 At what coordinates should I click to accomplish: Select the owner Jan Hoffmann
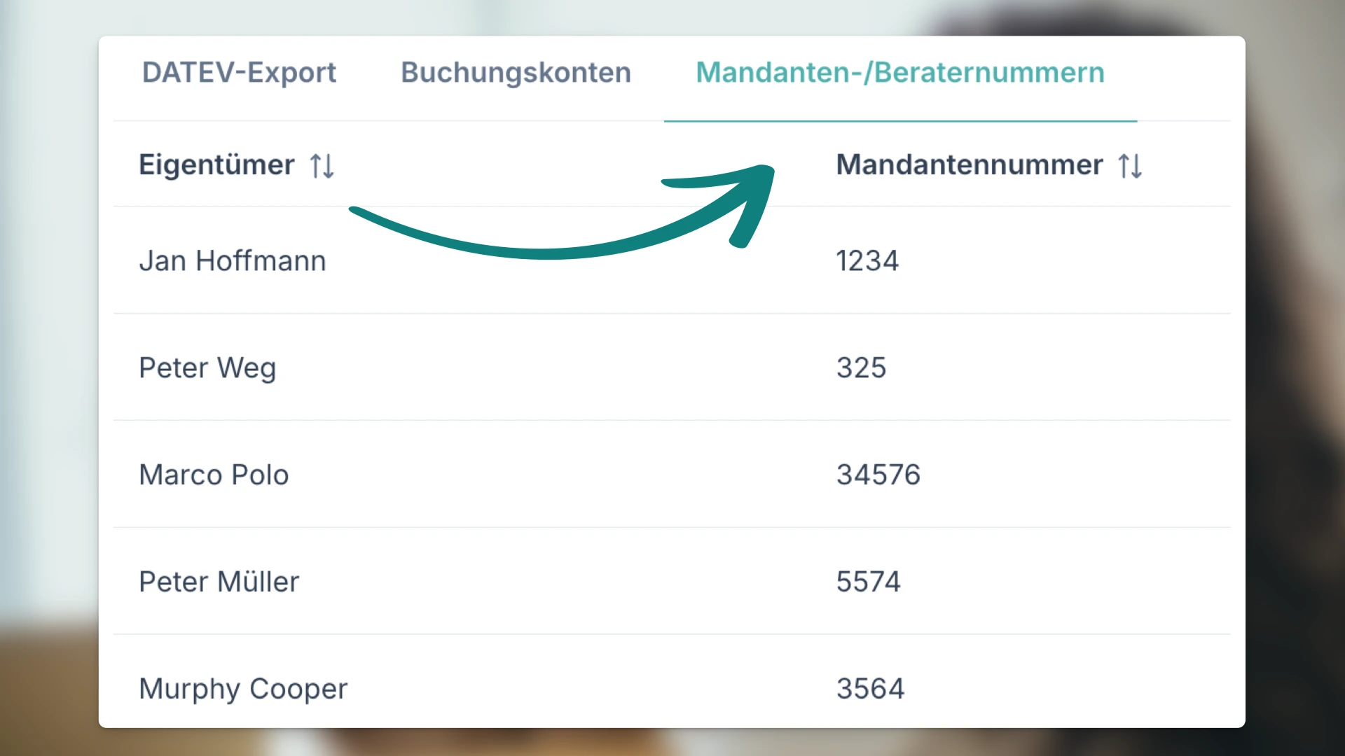[x=233, y=261]
